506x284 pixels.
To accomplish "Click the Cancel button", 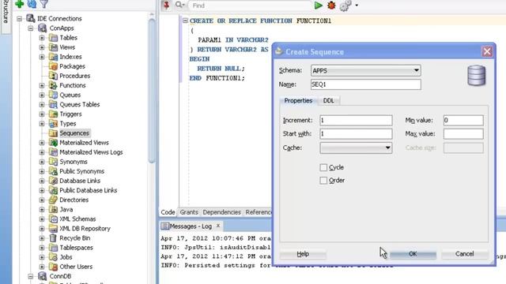I will pyautogui.click(x=464, y=254).
